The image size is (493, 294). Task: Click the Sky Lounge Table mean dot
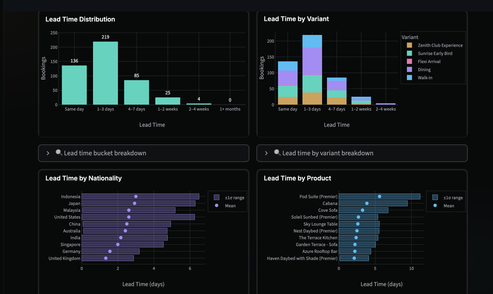[x=358, y=224]
